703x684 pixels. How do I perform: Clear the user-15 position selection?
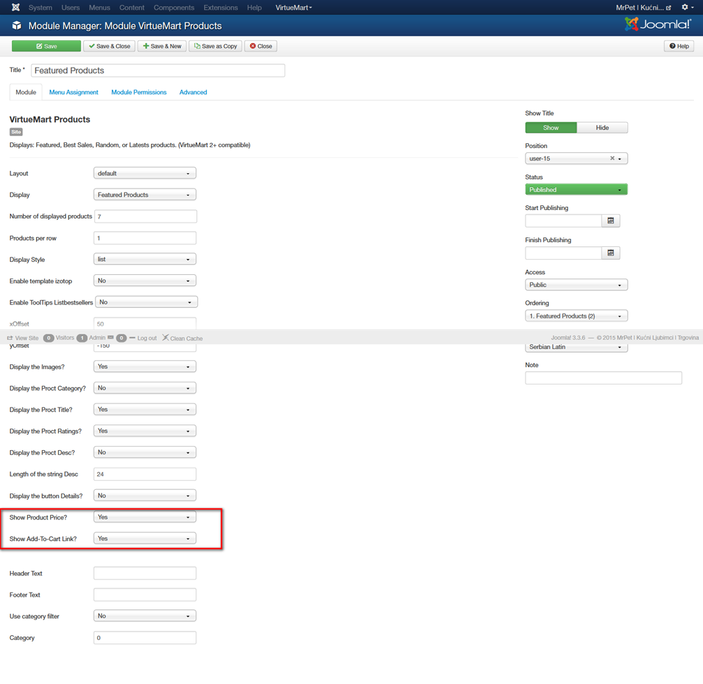pyautogui.click(x=612, y=158)
